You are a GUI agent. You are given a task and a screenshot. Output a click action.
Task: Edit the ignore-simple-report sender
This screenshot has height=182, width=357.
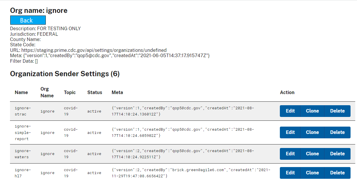click(290, 132)
